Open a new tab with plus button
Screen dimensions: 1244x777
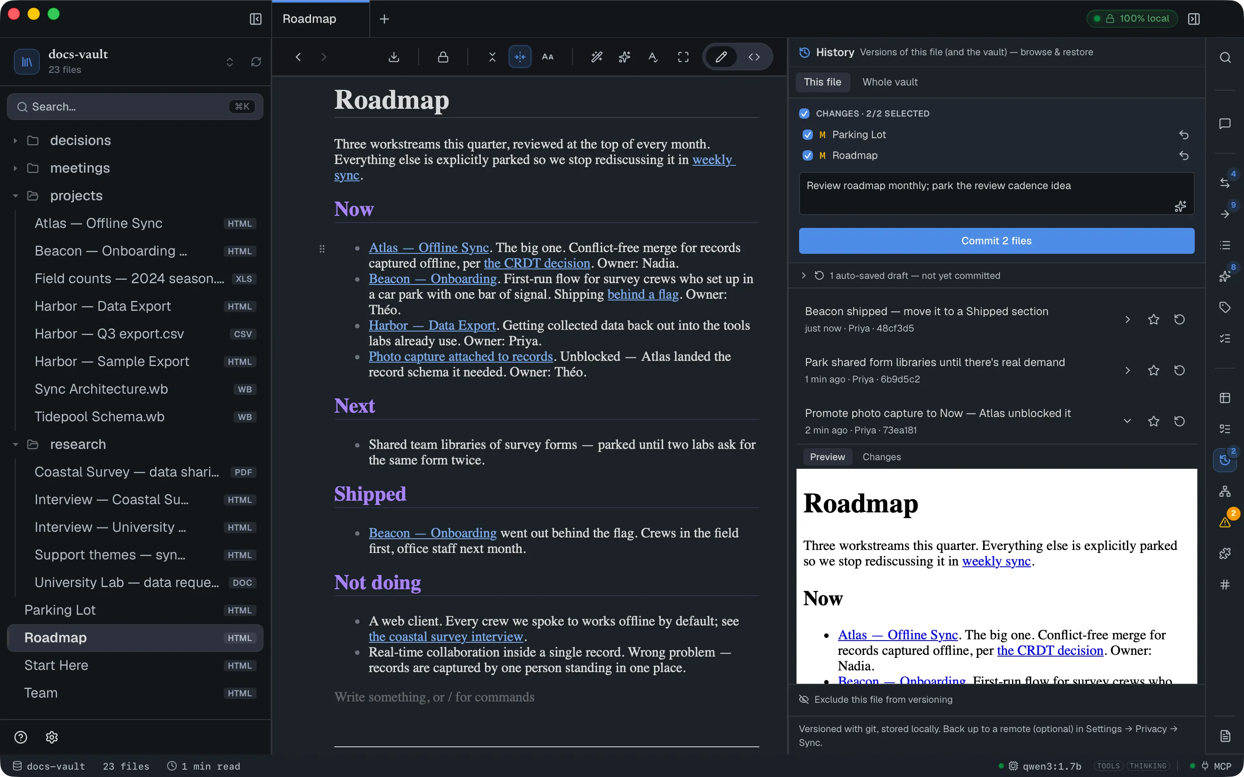pos(384,19)
